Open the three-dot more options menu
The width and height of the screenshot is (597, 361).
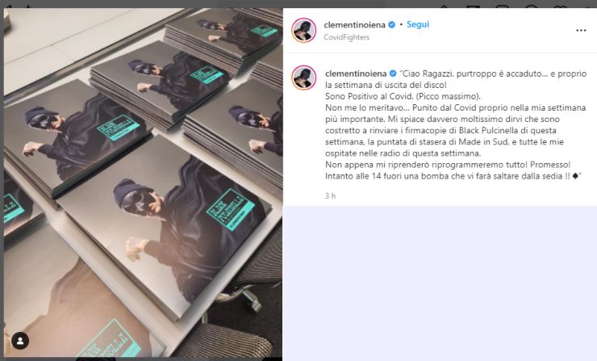(581, 31)
